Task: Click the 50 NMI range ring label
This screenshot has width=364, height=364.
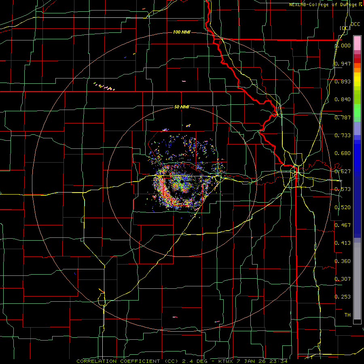Action: point(182,107)
